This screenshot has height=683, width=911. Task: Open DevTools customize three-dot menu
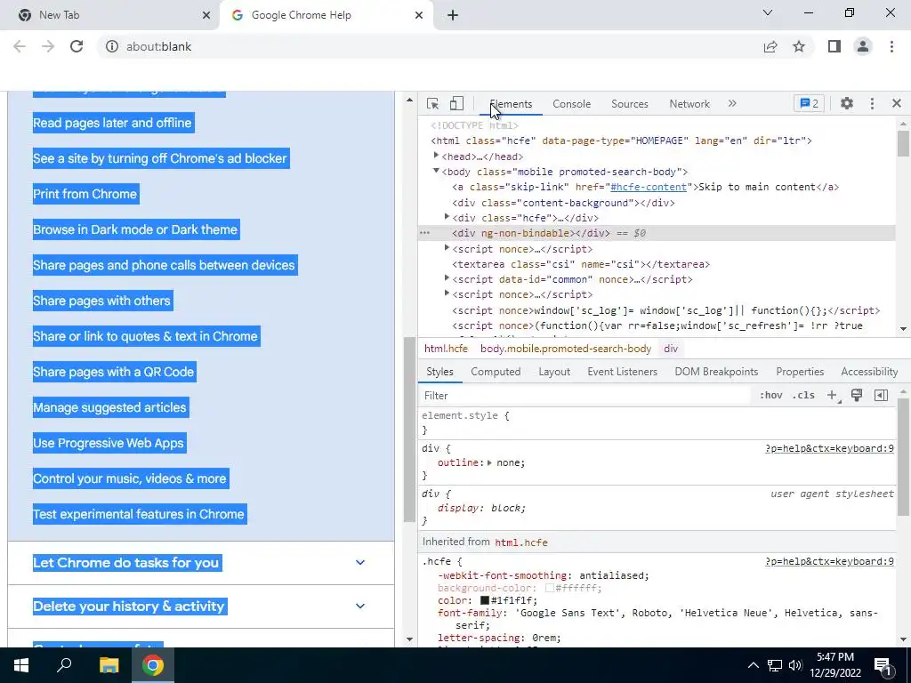[872, 103]
